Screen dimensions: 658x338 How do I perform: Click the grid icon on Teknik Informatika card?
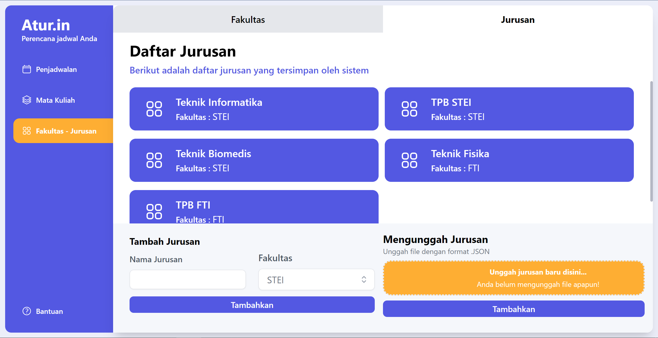[154, 109]
